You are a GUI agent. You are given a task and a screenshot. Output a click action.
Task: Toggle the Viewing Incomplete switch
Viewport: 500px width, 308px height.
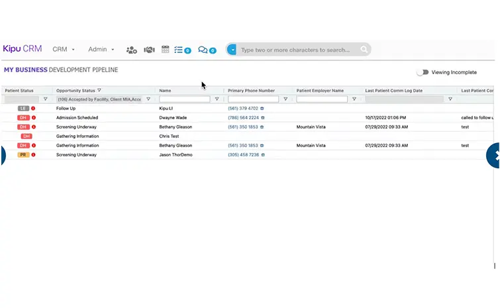pyautogui.click(x=422, y=72)
